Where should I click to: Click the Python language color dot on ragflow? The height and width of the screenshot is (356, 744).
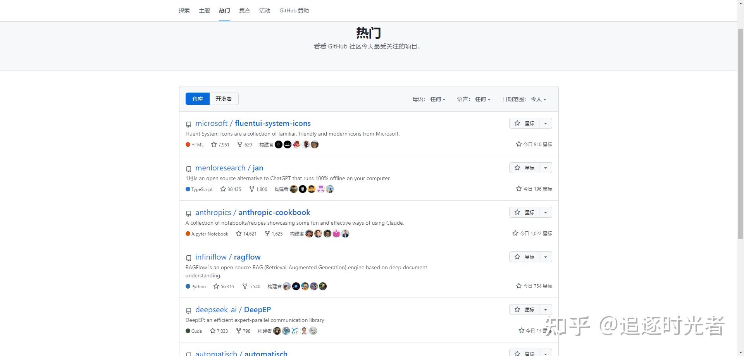[188, 286]
